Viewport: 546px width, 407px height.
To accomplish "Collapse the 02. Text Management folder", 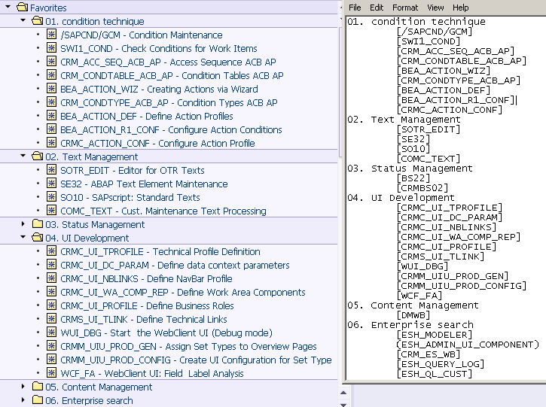I will pos(23,156).
